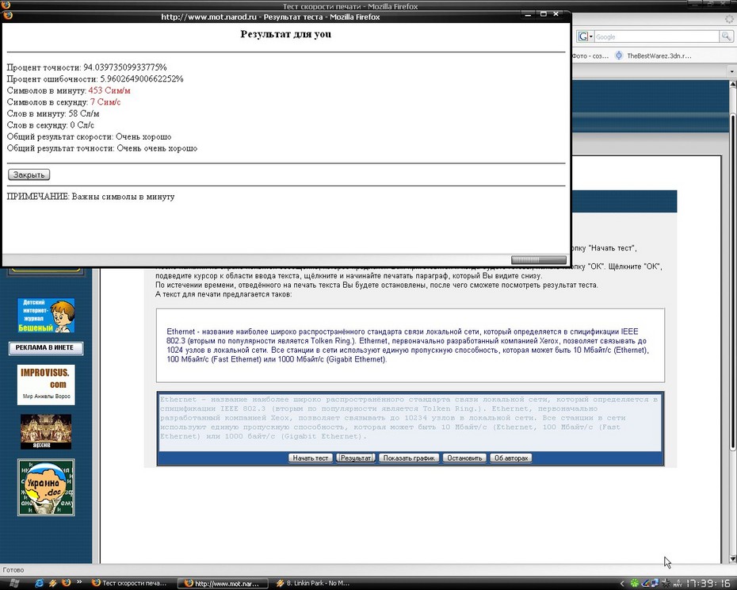Viewport: 737px width, 590px height.
Task: Focus the Google search field in main window
Action: coord(657,36)
